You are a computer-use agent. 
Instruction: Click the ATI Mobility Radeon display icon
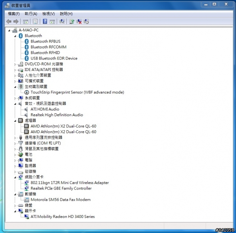[27, 217]
